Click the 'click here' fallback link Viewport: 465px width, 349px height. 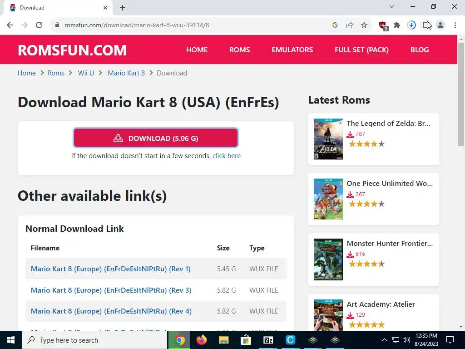pos(227,156)
